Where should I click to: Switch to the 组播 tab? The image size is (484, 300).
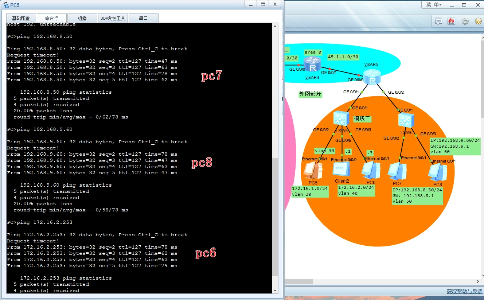click(x=82, y=18)
